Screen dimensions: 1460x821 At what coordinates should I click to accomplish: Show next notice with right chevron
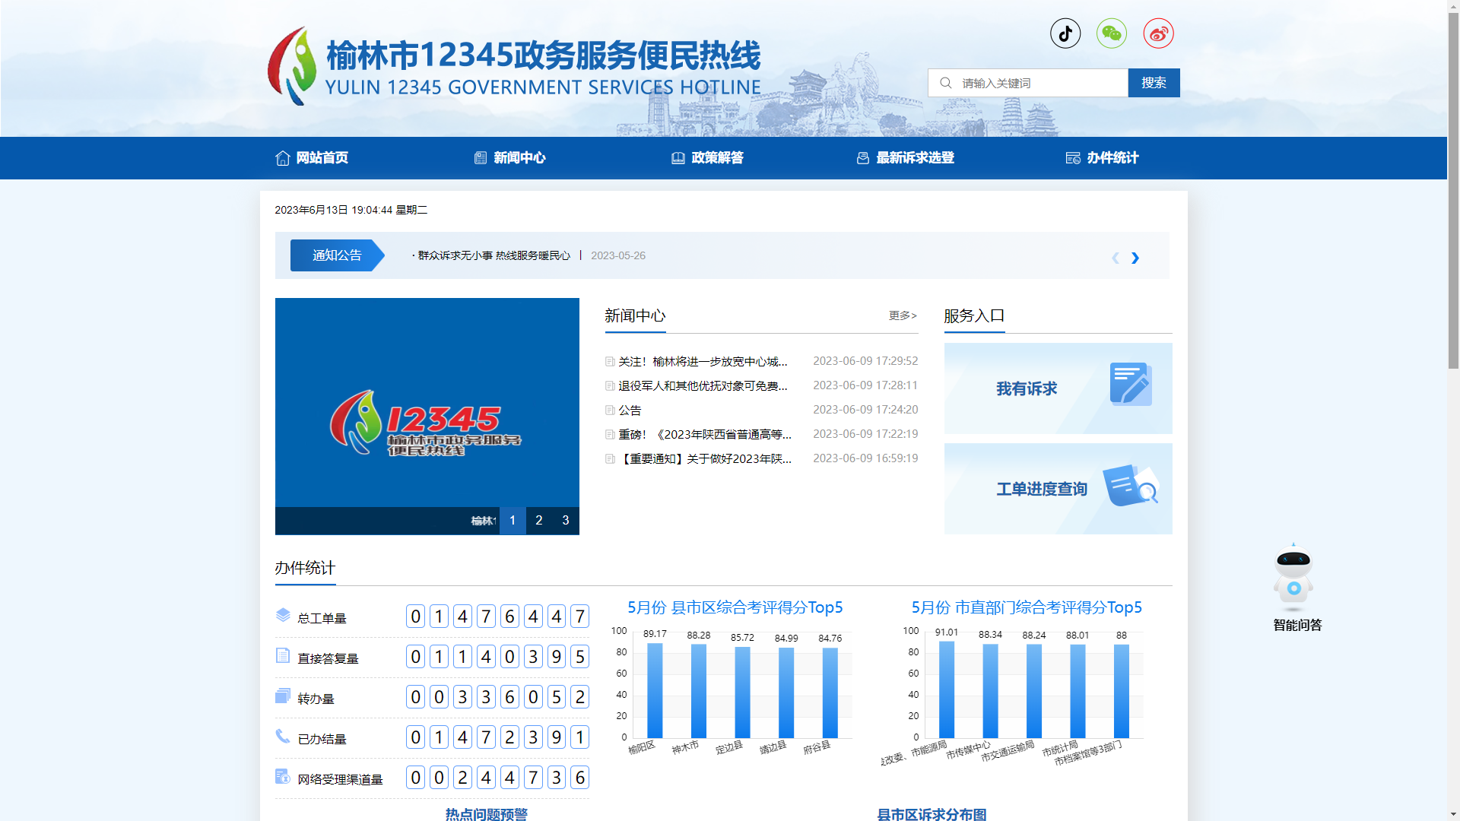coord(1135,258)
